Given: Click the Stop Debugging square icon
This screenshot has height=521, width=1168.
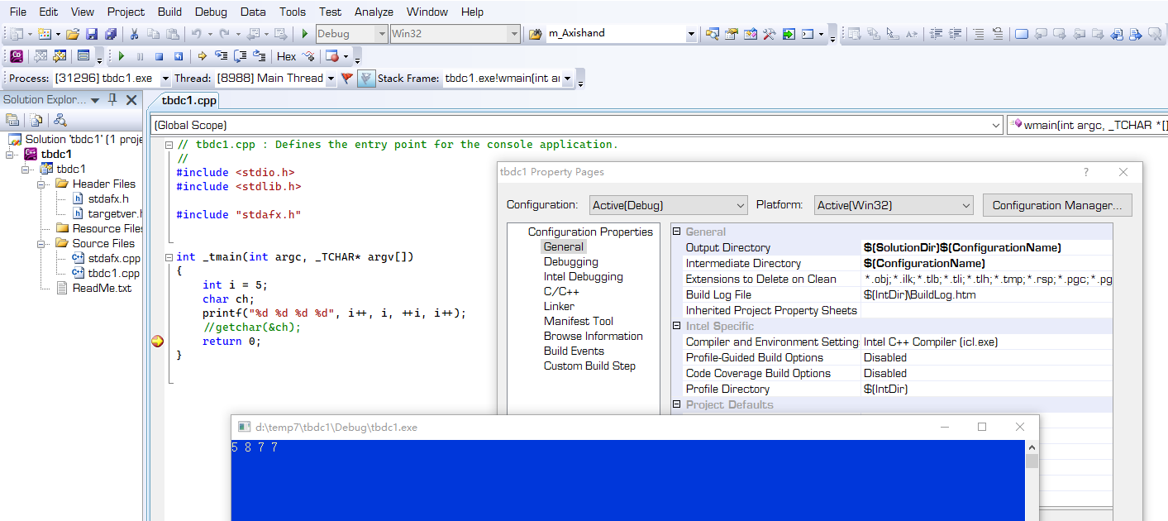Looking at the screenshot, I should coord(159,56).
